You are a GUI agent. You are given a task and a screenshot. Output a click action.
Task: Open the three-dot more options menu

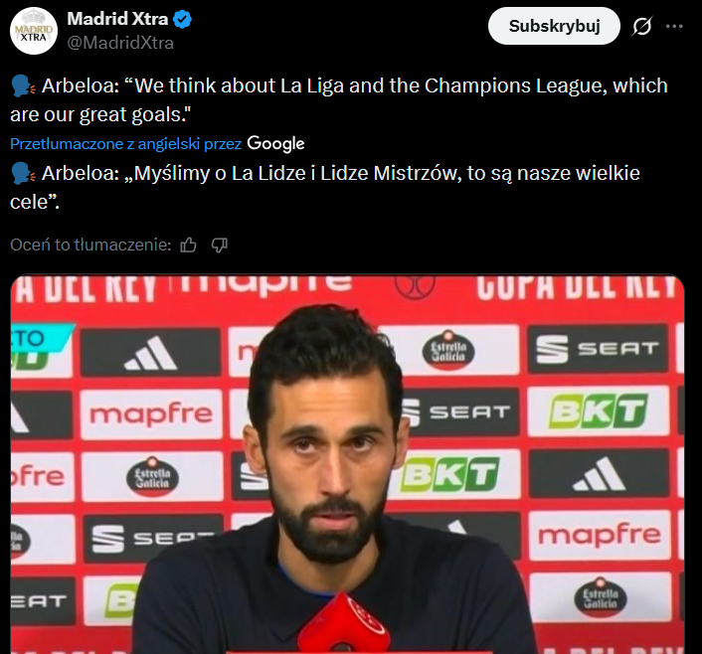674,27
